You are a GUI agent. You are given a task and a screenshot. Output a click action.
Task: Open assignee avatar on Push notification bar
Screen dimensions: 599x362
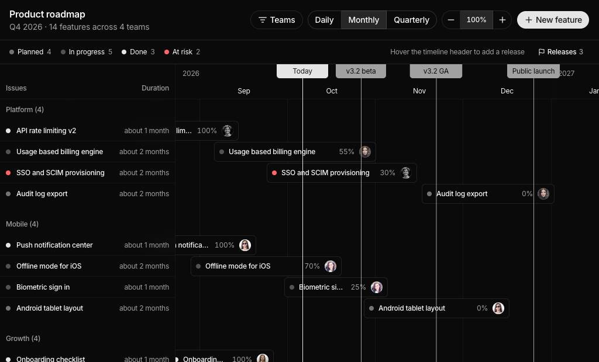click(x=245, y=245)
